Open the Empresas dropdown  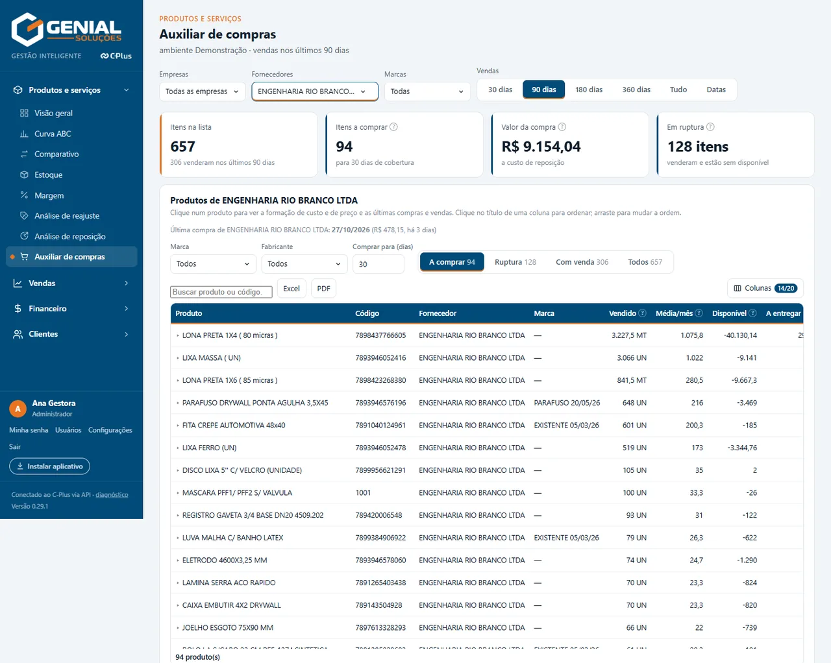[x=203, y=91]
